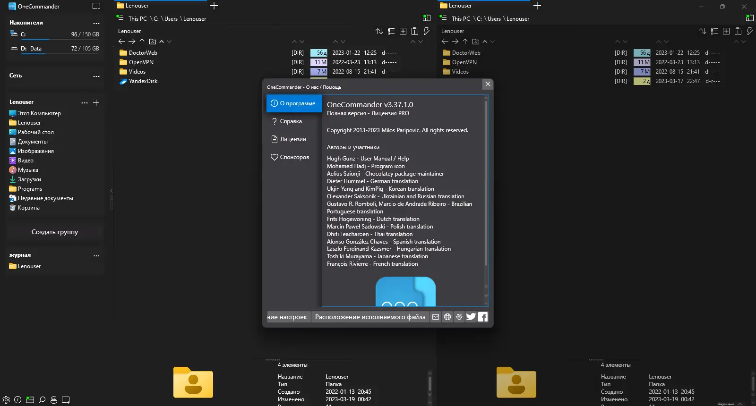Open the Lenouser favorites group options menu
The height and width of the screenshot is (406, 756).
(x=85, y=102)
